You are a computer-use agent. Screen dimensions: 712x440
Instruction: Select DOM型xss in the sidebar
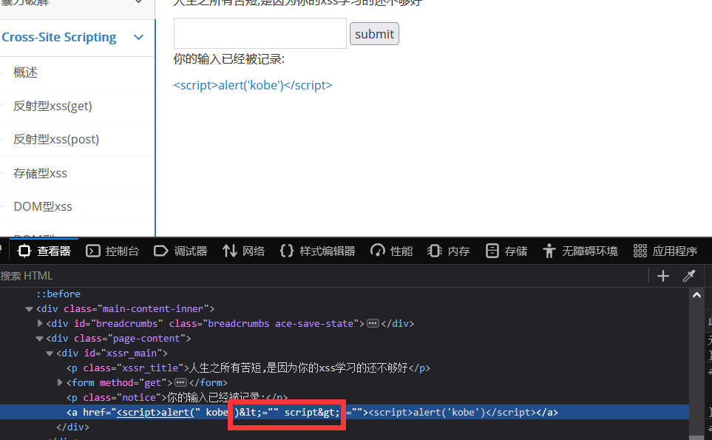coord(43,206)
